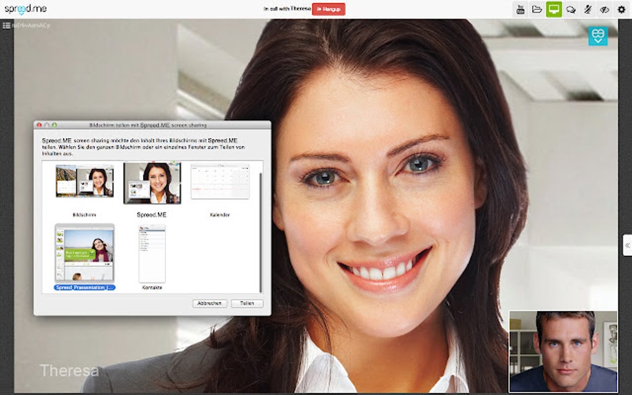Screen dimensions: 632x395
Task: Click the video recording icon in the toolbar
Action: click(x=520, y=9)
